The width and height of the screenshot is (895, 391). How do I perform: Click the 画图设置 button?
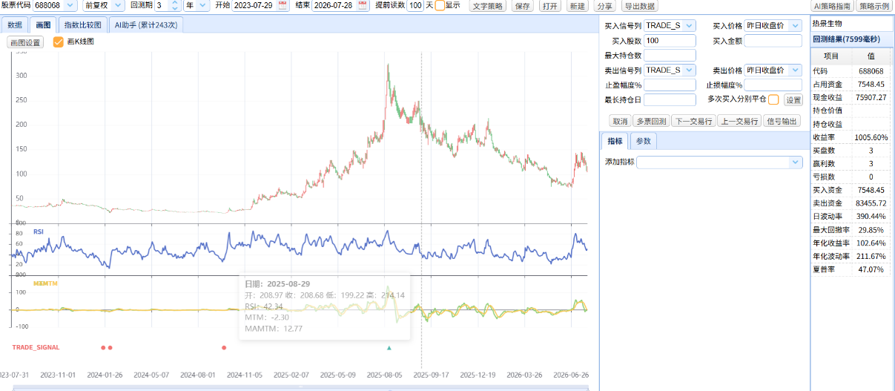pos(25,42)
